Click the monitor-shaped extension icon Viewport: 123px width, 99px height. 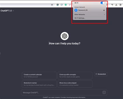(x=58, y=5)
